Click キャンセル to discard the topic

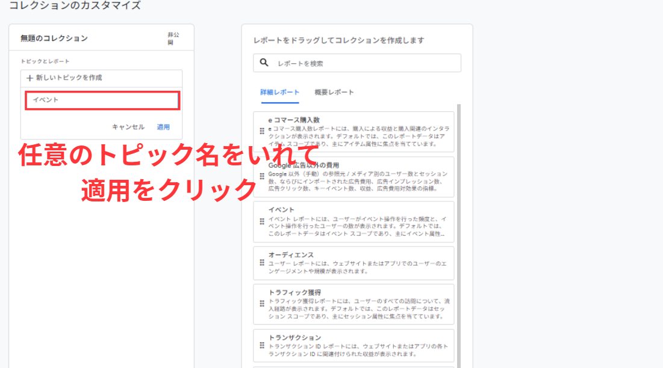pyautogui.click(x=128, y=127)
